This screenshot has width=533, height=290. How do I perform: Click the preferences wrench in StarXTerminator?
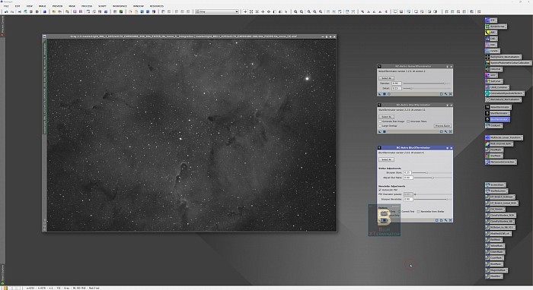tap(446, 131)
